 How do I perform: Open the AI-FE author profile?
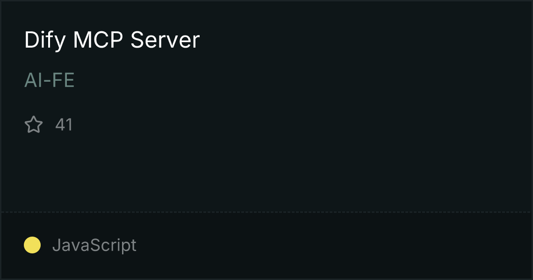coord(49,80)
